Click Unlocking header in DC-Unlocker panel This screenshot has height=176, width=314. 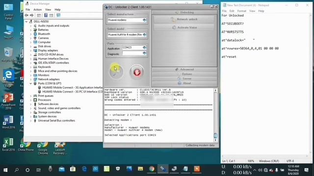pyautogui.click(x=184, y=12)
